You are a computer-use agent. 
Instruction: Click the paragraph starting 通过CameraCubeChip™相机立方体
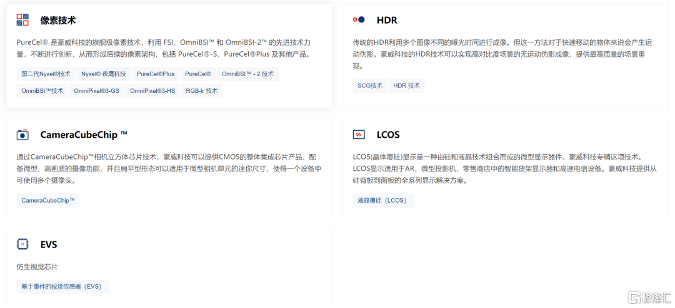169,169
